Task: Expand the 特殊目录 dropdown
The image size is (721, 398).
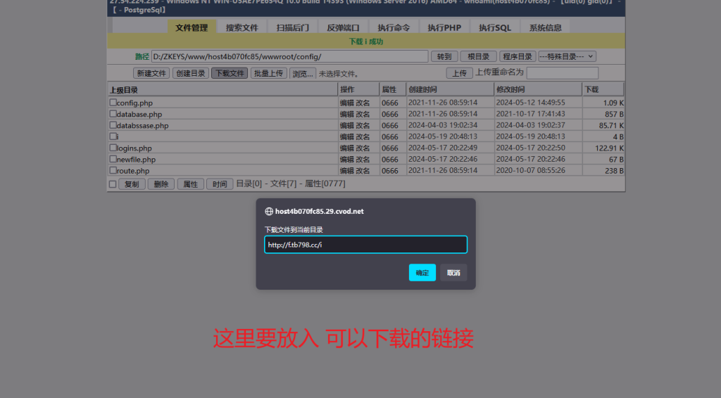Action: click(567, 56)
